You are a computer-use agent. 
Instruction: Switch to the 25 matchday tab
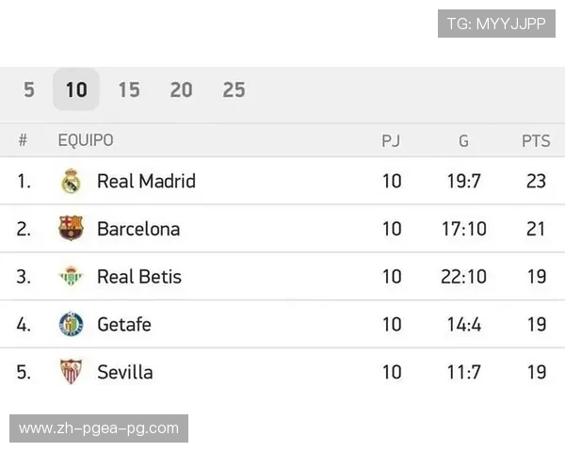click(234, 89)
